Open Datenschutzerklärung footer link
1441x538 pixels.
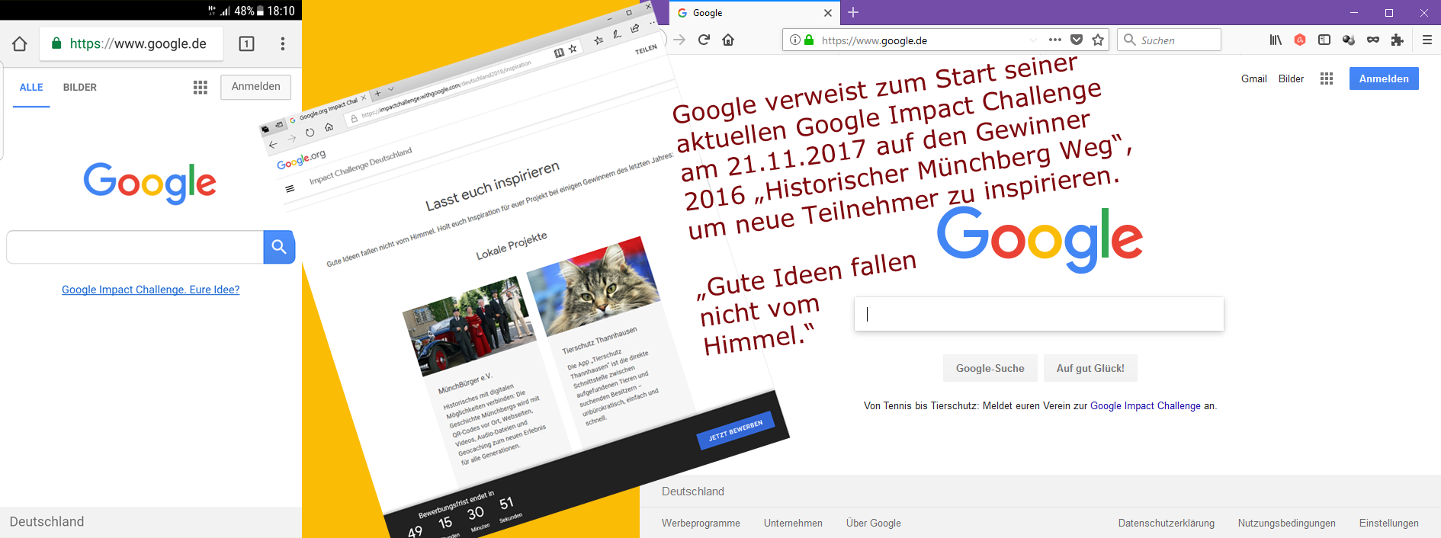pyautogui.click(x=1167, y=524)
